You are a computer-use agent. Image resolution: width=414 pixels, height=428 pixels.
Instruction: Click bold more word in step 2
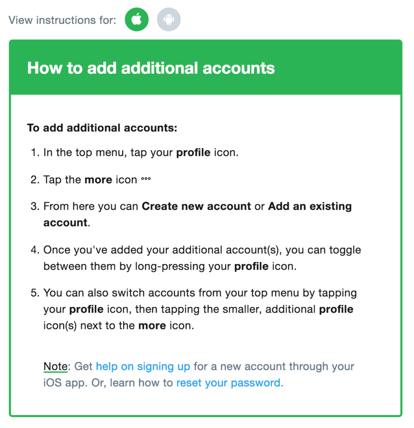tap(98, 180)
